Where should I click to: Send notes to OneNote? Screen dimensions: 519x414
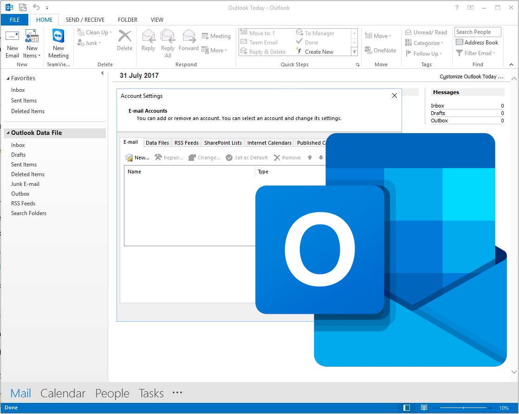coord(381,50)
